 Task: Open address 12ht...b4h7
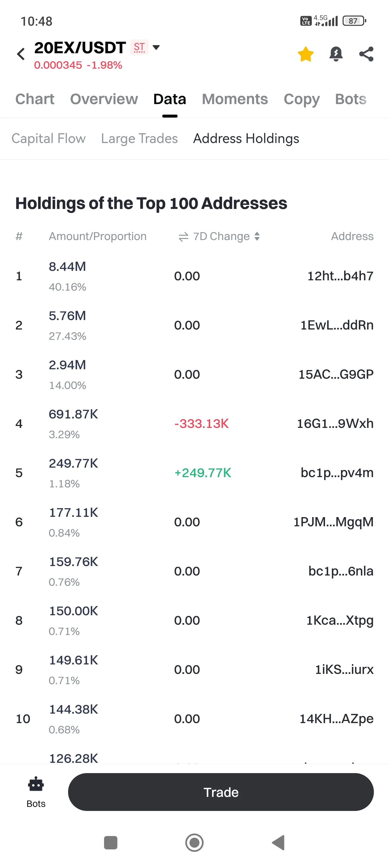point(340,276)
